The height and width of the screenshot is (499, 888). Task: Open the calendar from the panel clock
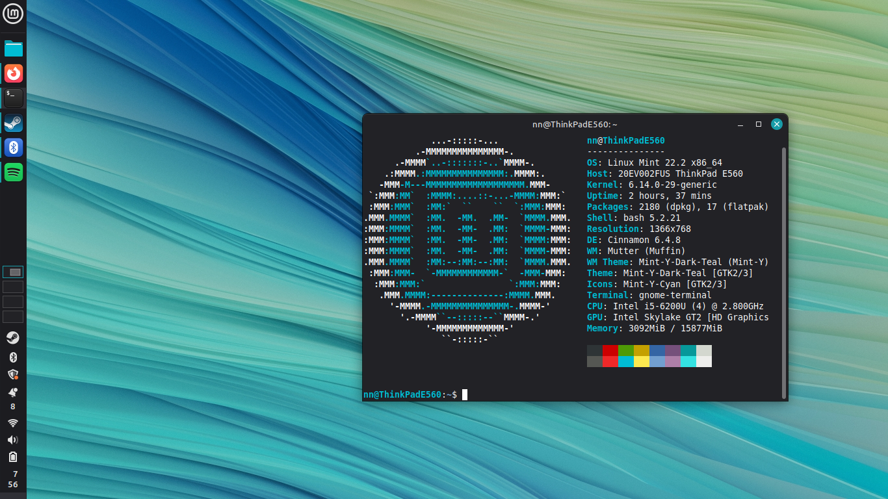pyautogui.click(x=13, y=480)
